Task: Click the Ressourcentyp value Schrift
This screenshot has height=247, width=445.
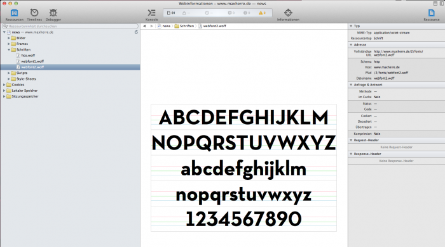Action: (x=378, y=38)
